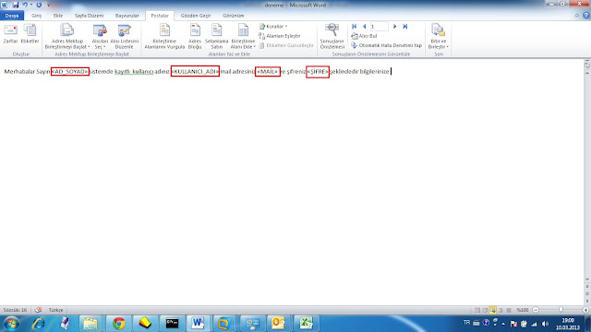The height and width of the screenshot is (332, 591).
Task: Click the «AD_SOYAD» merge field
Action: coord(70,72)
